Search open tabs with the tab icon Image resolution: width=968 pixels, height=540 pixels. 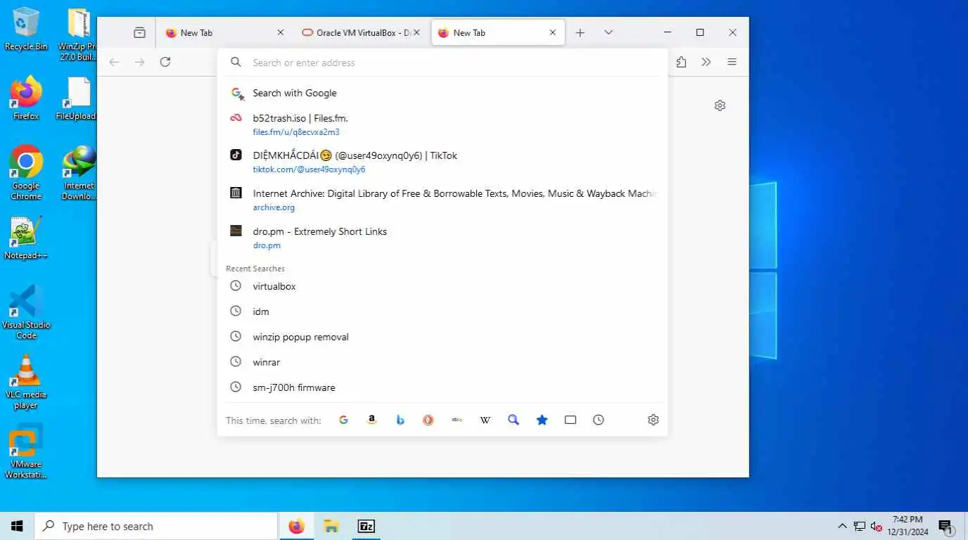click(571, 420)
